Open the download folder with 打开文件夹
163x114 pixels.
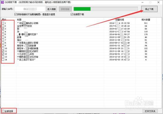150,111
